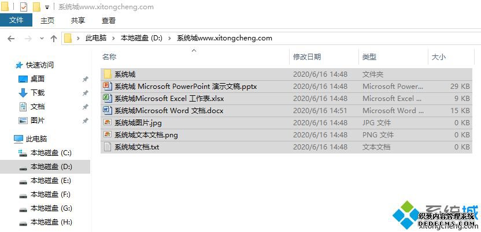Click the 系统城图片.jpg image icon
This screenshot has height=232, width=481.
[108, 123]
